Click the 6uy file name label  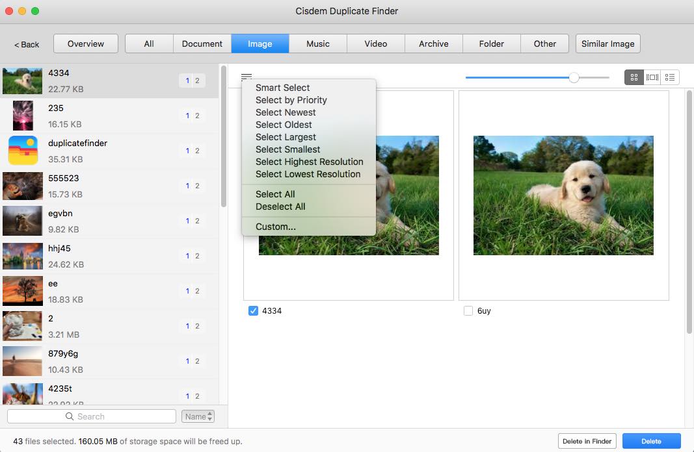484,310
